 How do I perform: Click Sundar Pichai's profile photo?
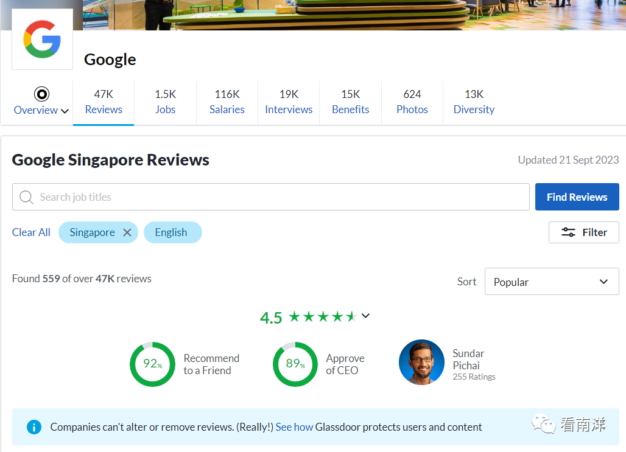(421, 362)
